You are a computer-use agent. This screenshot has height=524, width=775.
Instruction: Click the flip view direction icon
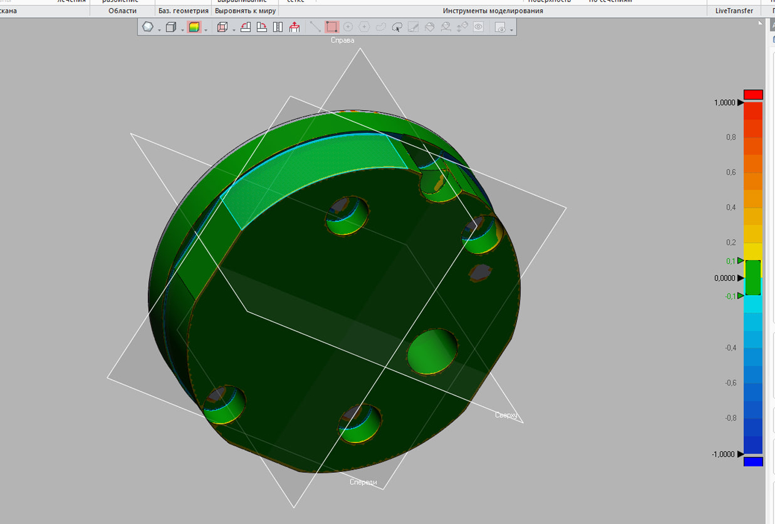278,27
